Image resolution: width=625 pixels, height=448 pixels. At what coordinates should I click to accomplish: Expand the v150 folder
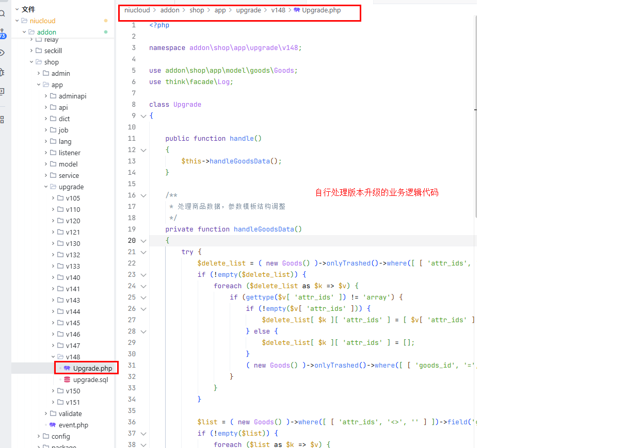point(53,391)
